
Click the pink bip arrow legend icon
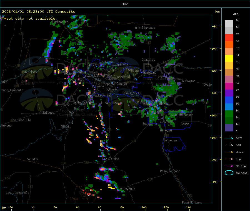229,159
